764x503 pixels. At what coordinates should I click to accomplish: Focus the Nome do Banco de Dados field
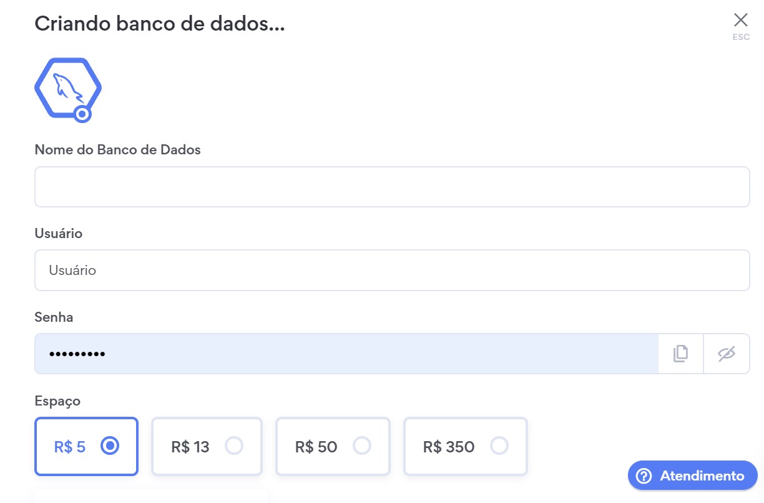(391, 187)
